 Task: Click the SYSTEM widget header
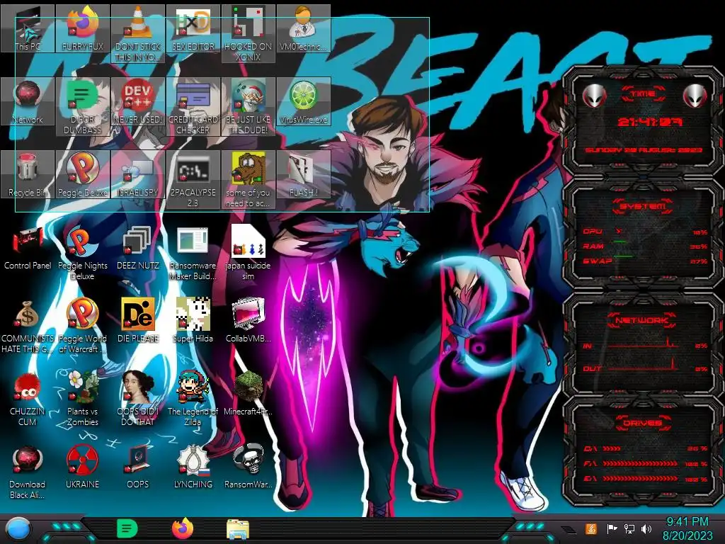[x=643, y=206]
